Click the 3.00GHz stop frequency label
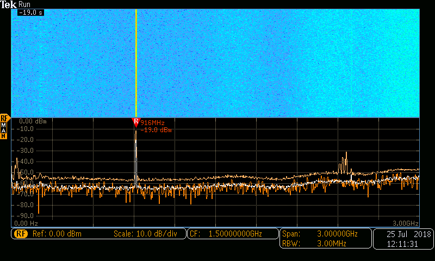This screenshot has width=435, height=261. pyautogui.click(x=405, y=223)
